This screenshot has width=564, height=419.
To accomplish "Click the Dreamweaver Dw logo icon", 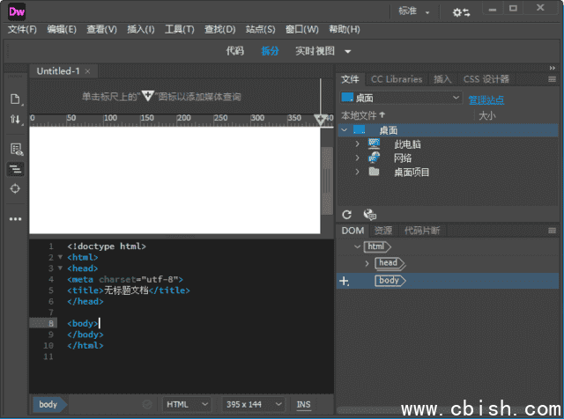I will pyautogui.click(x=17, y=11).
